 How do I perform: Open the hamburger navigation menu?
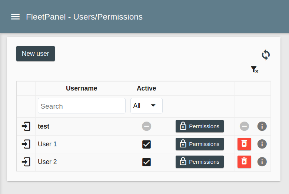[15, 17]
